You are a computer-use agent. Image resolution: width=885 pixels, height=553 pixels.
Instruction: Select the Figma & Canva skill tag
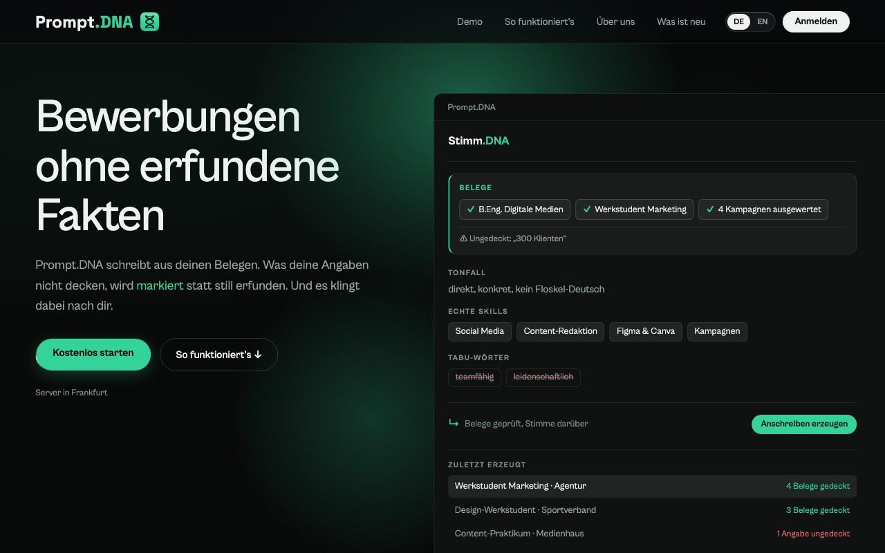(x=646, y=331)
